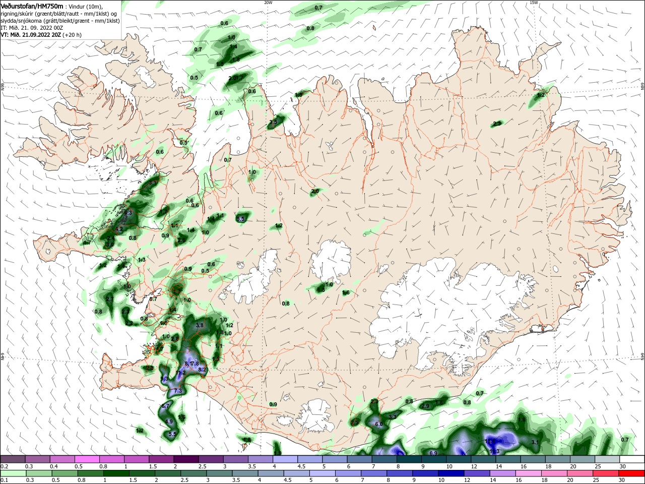Click the 8.2 precipitation value on the map
Image resolution: width=645 pixels, height=484 pixels.
coord(203,370)
